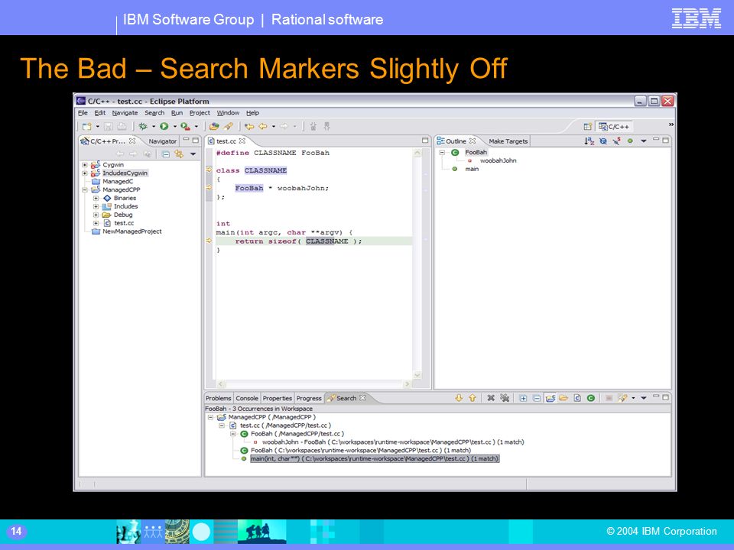Click the Save toolbar icon

tap(108, 126)
